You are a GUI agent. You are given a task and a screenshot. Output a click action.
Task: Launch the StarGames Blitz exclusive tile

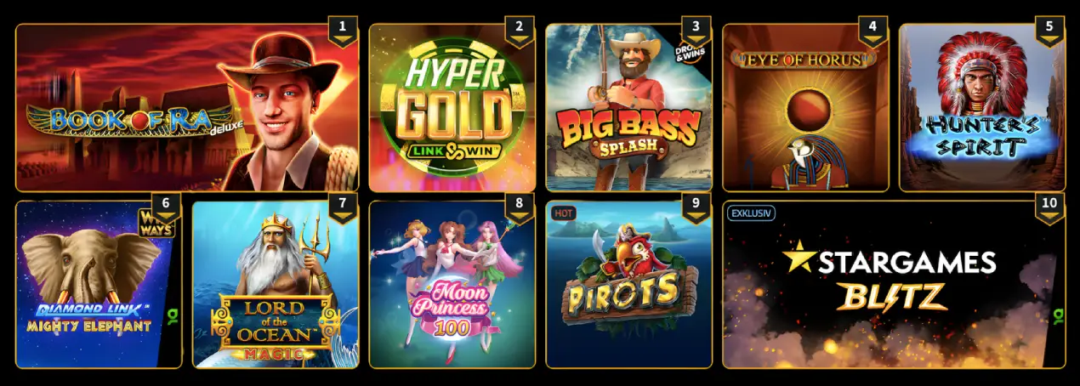[x=894, y=284]
